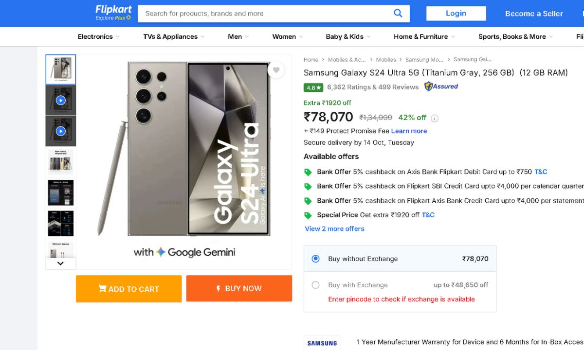Expand the Electronics category menu

[98, 36]
